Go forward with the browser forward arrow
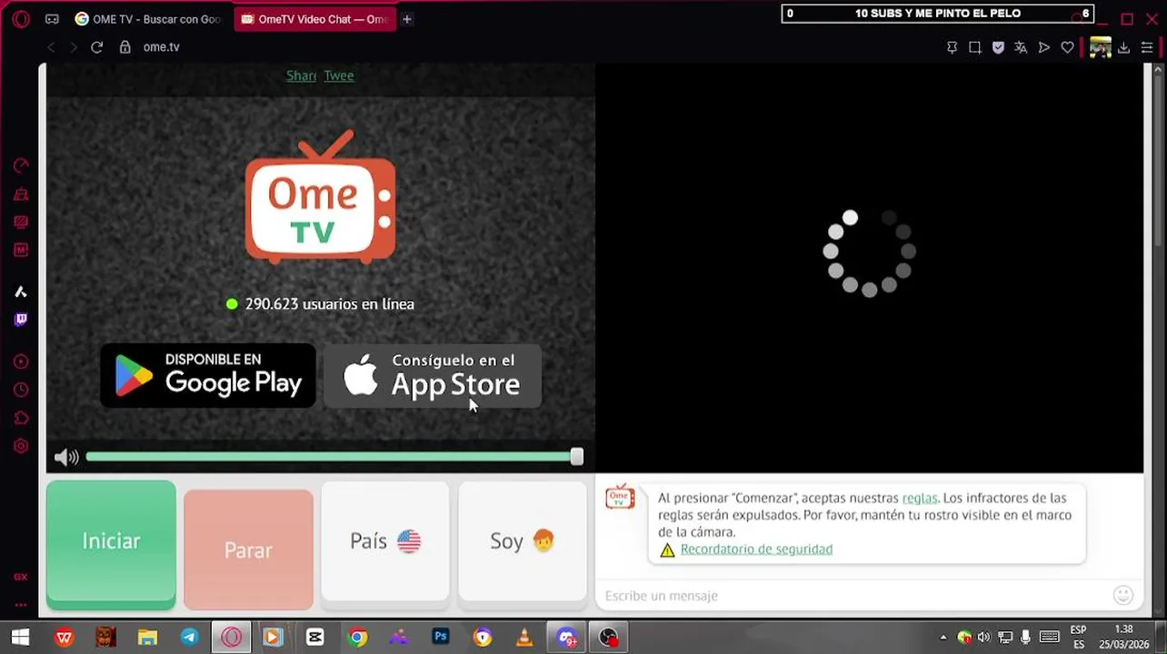 (74, 47)
